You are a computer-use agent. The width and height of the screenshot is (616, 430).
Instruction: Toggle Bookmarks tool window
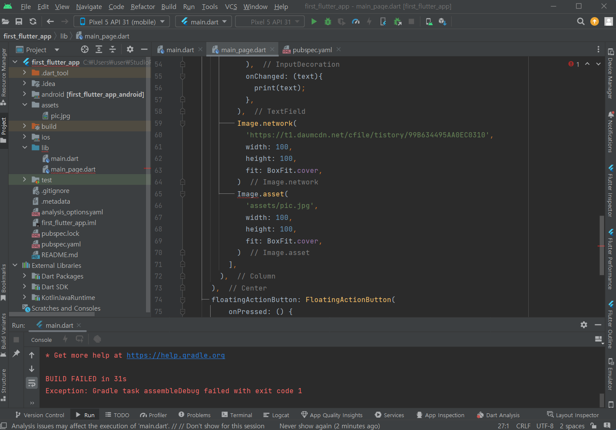4,282
